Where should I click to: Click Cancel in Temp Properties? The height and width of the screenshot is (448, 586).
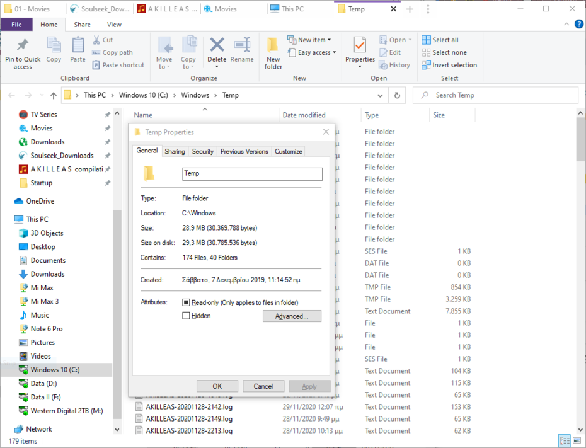[x=263, y=386]
